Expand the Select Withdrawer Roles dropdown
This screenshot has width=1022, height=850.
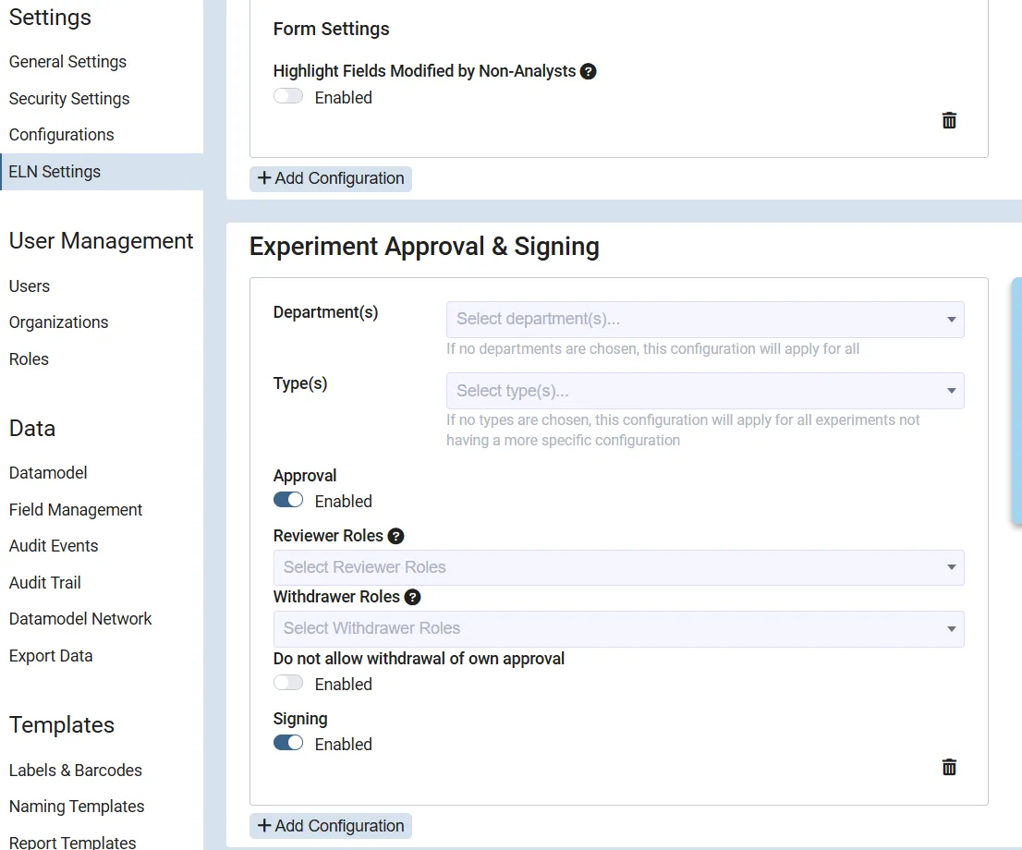tap(618, 628)
